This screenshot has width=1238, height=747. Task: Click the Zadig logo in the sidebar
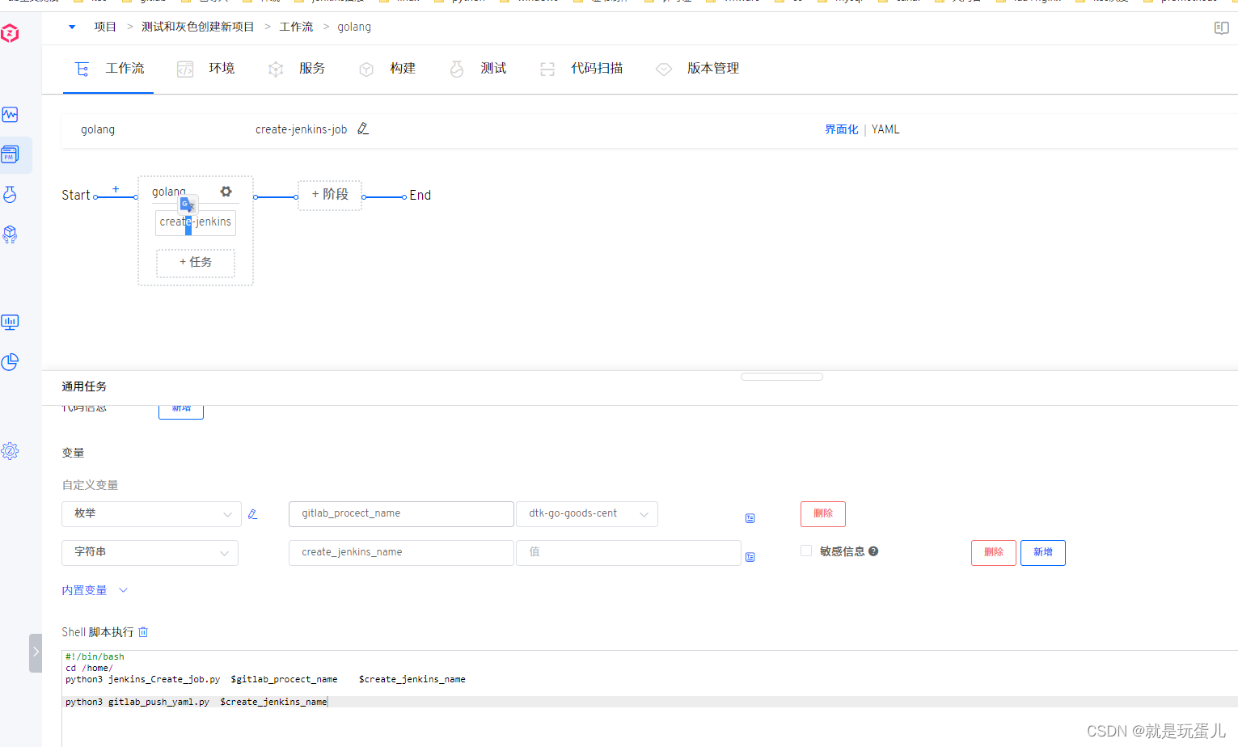click(x=10, y=33)
